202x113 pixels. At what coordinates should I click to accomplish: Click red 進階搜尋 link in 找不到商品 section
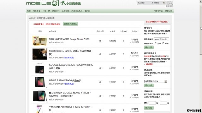[149, 64]
